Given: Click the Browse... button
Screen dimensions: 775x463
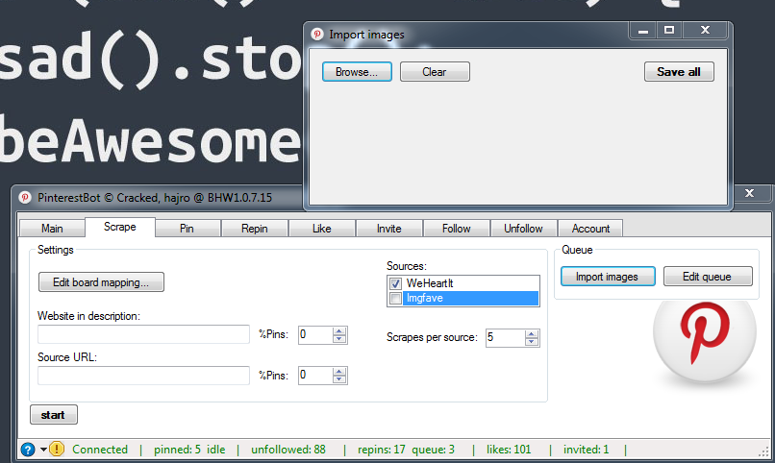Looking at the screenshot, I should 357,72.
